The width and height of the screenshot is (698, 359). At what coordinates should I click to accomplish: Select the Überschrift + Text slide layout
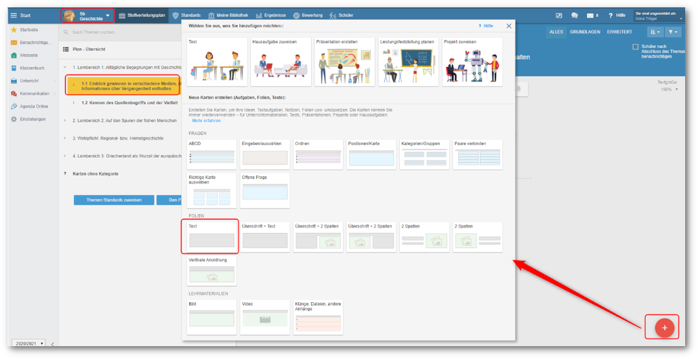(x=265, y=236)
